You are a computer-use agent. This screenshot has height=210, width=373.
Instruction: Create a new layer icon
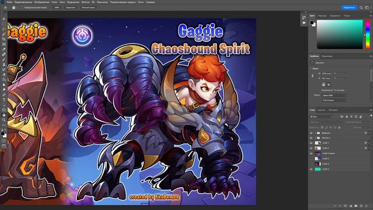[x=361, y=206]
